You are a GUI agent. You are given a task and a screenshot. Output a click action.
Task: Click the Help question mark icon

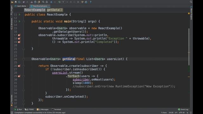90,2
